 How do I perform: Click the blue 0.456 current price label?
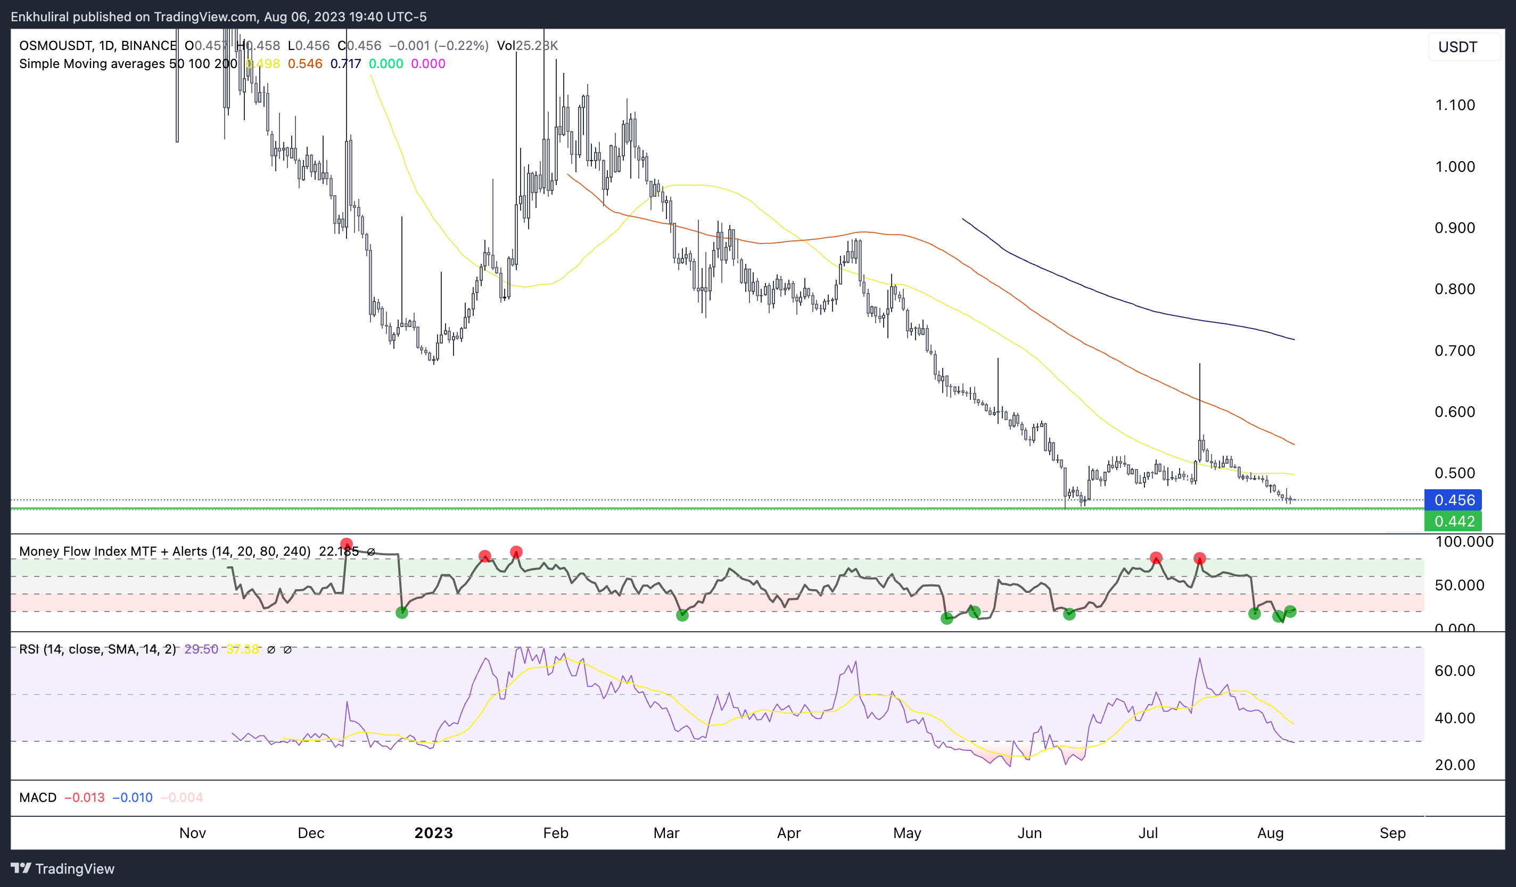click(1453, 500)
